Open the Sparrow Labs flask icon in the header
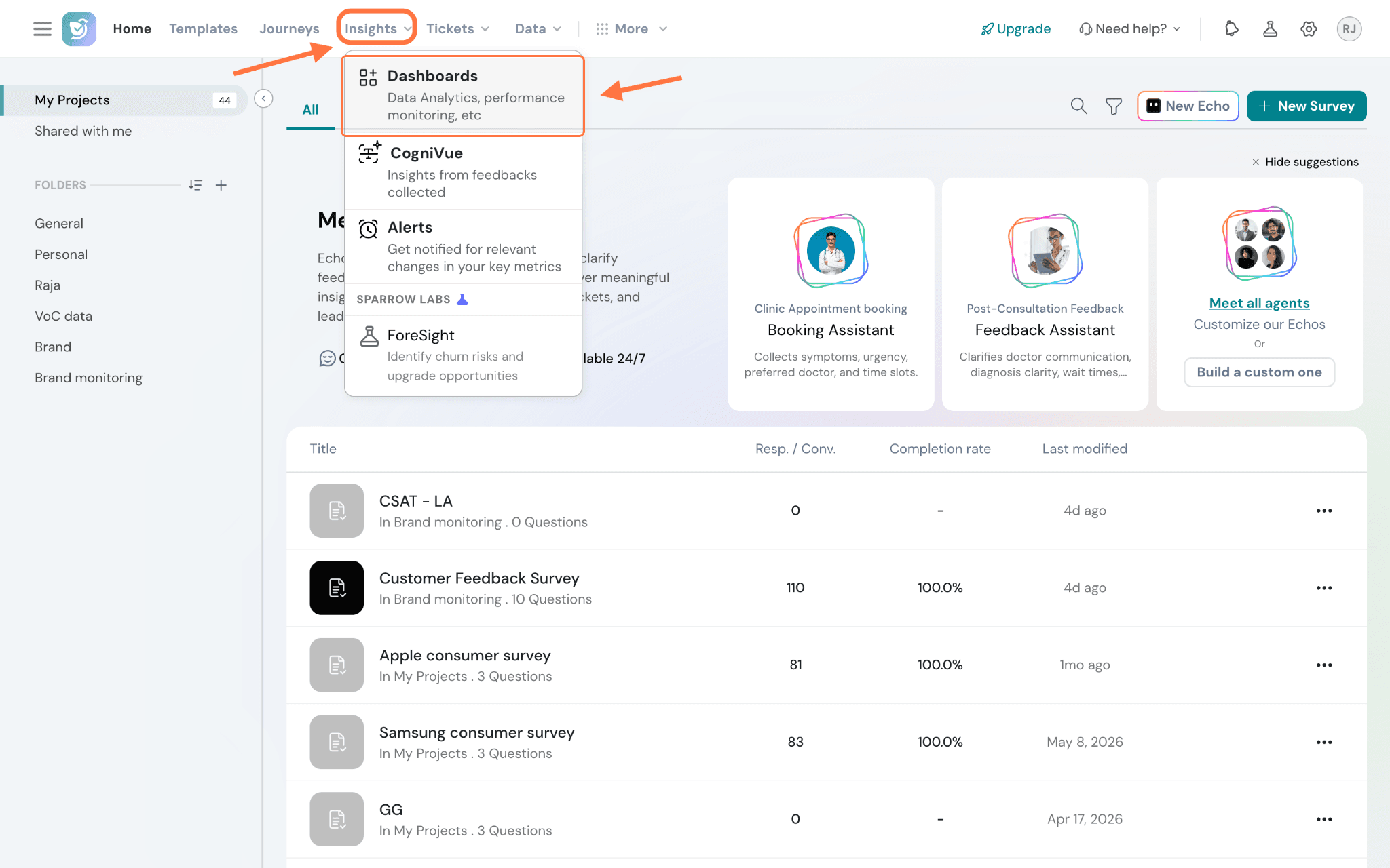1390x868 pixels. 1270,28
